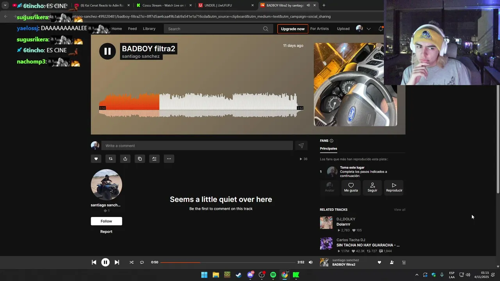Image resolution: width=500 pixels, height=281 pixels.
Task: Click the Upgrade now button
Action: 293,29
